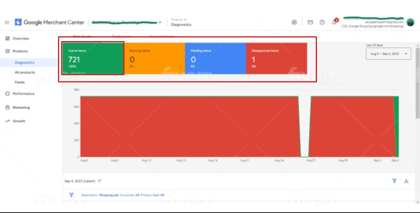Refresh the Sep 4, 2023 latest data

click(99, 181)
